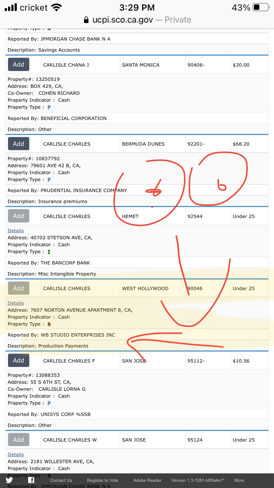Open Adobe Reader footer link
The image size is (274, 488).
coord(147,480)
